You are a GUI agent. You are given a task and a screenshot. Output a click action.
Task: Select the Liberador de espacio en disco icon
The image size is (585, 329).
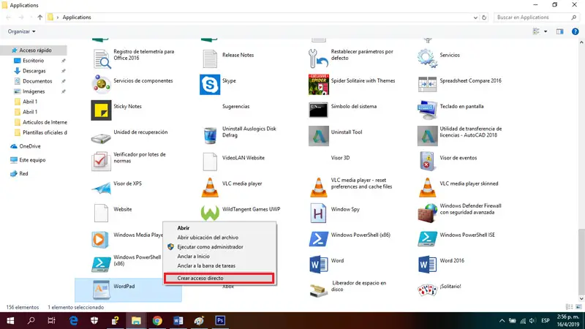click(319, 290)
